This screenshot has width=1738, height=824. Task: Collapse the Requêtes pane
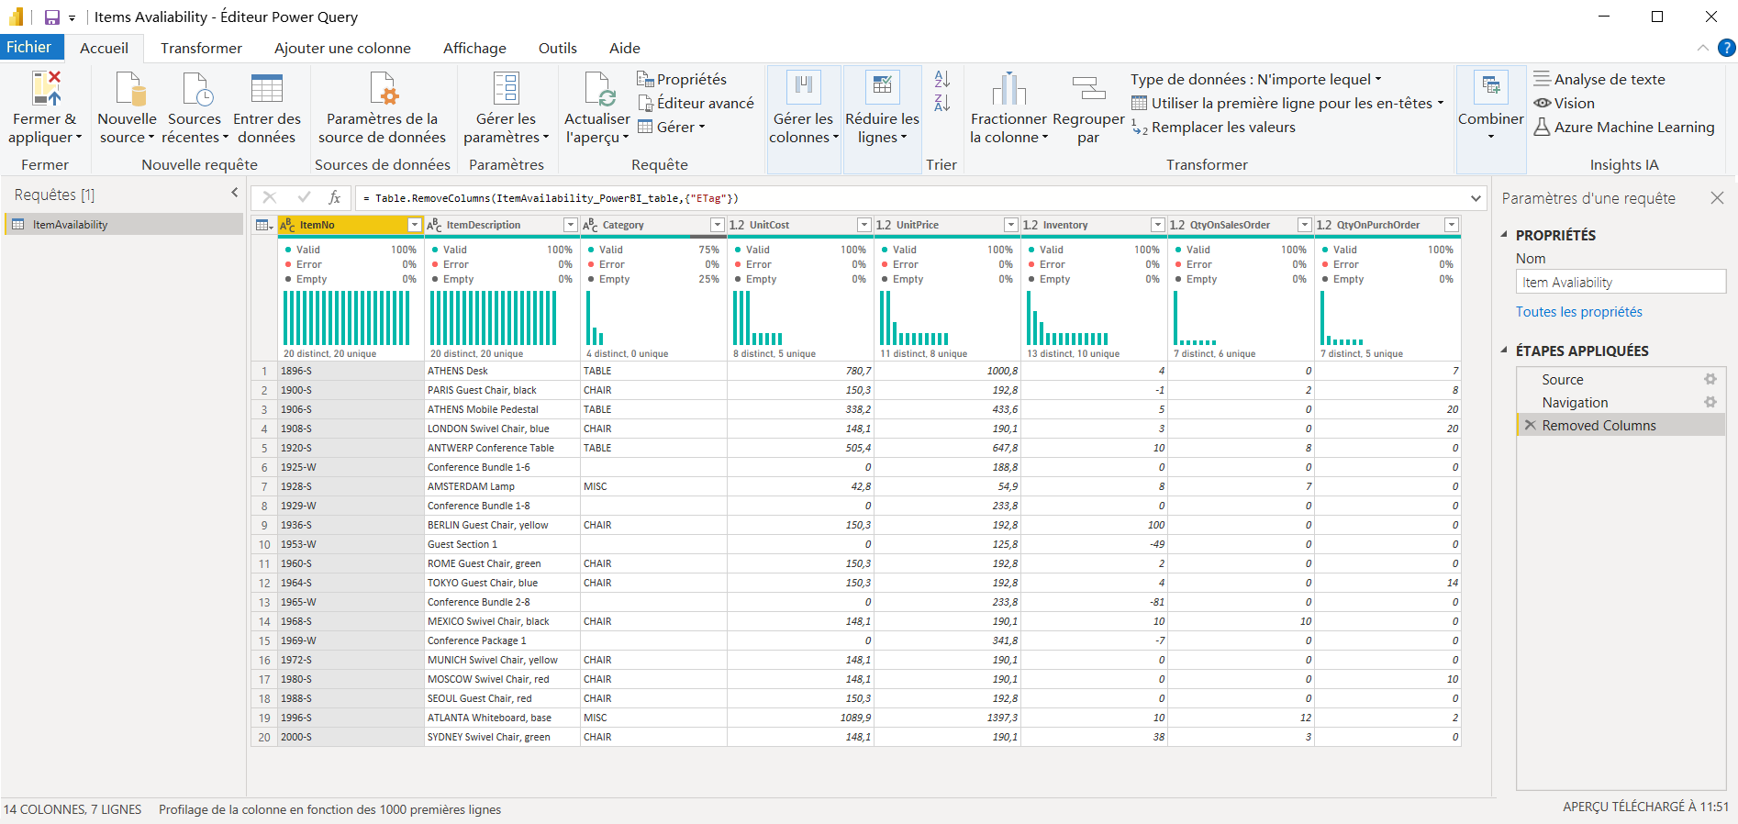234,194
